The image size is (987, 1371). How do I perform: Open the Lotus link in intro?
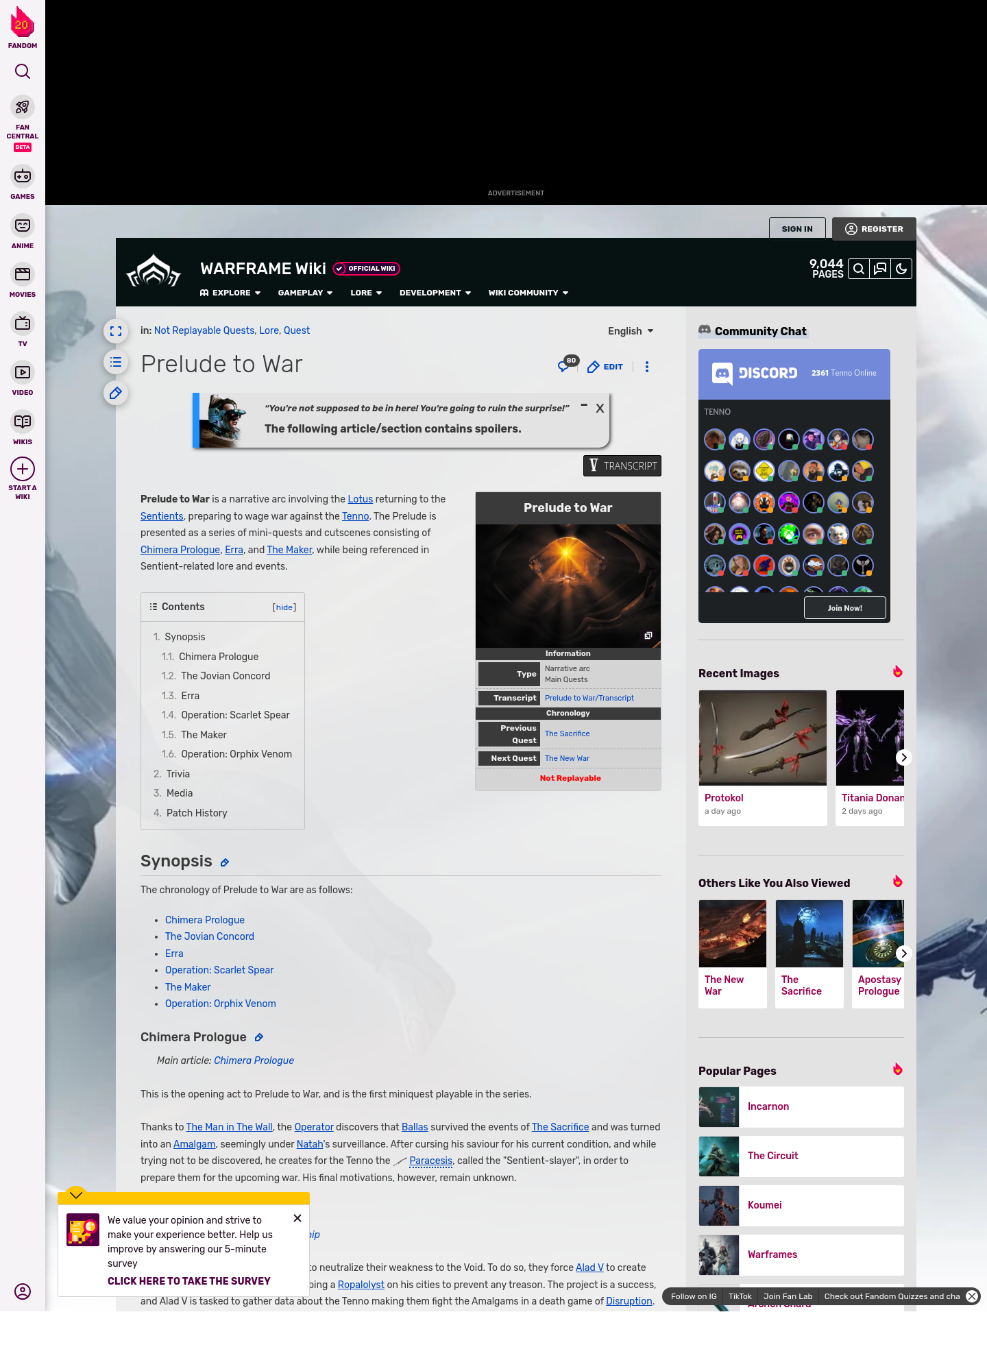(361, 499)
